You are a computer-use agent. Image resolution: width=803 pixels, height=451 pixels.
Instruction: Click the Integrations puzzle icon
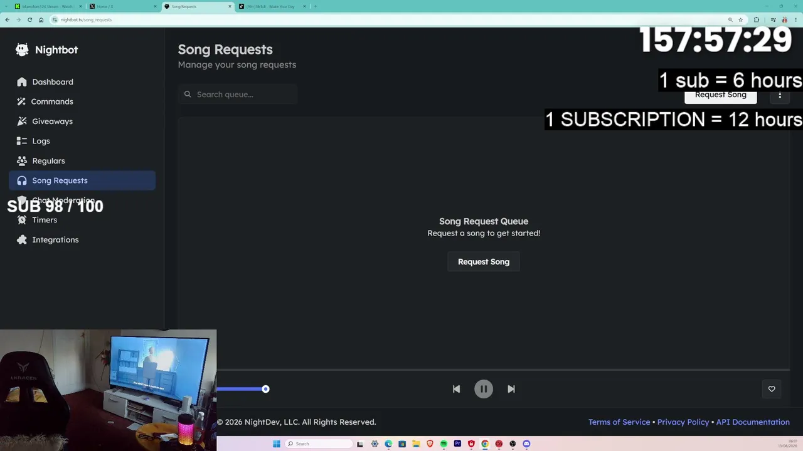point(22,240)
